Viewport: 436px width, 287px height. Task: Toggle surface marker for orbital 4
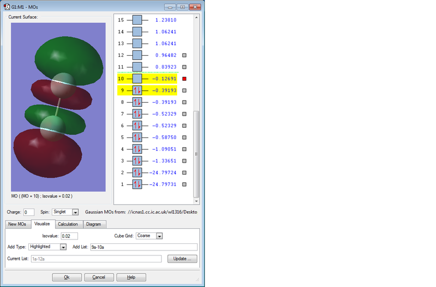tap(184, 149)
